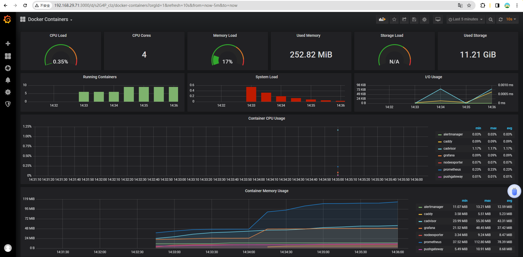Sort CPU Usage legend by min column

tap(478, 128)
